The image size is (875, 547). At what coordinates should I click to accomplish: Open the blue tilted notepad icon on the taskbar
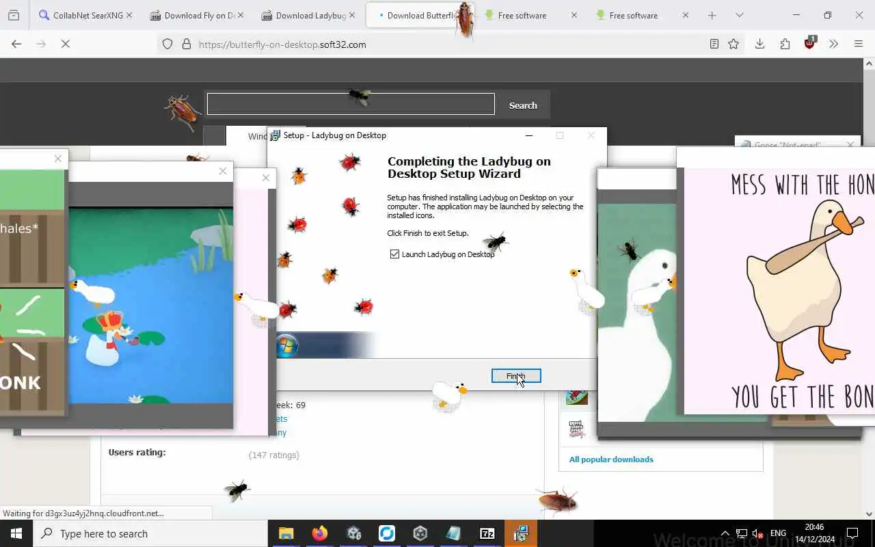(x=454, y=533)
